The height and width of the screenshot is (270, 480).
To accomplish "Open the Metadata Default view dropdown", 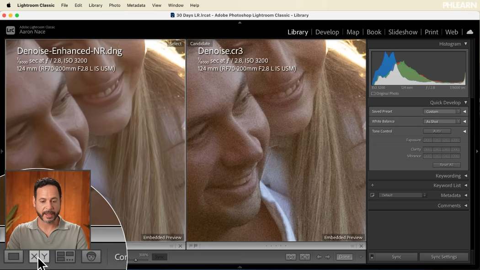I will coord(403,195).
